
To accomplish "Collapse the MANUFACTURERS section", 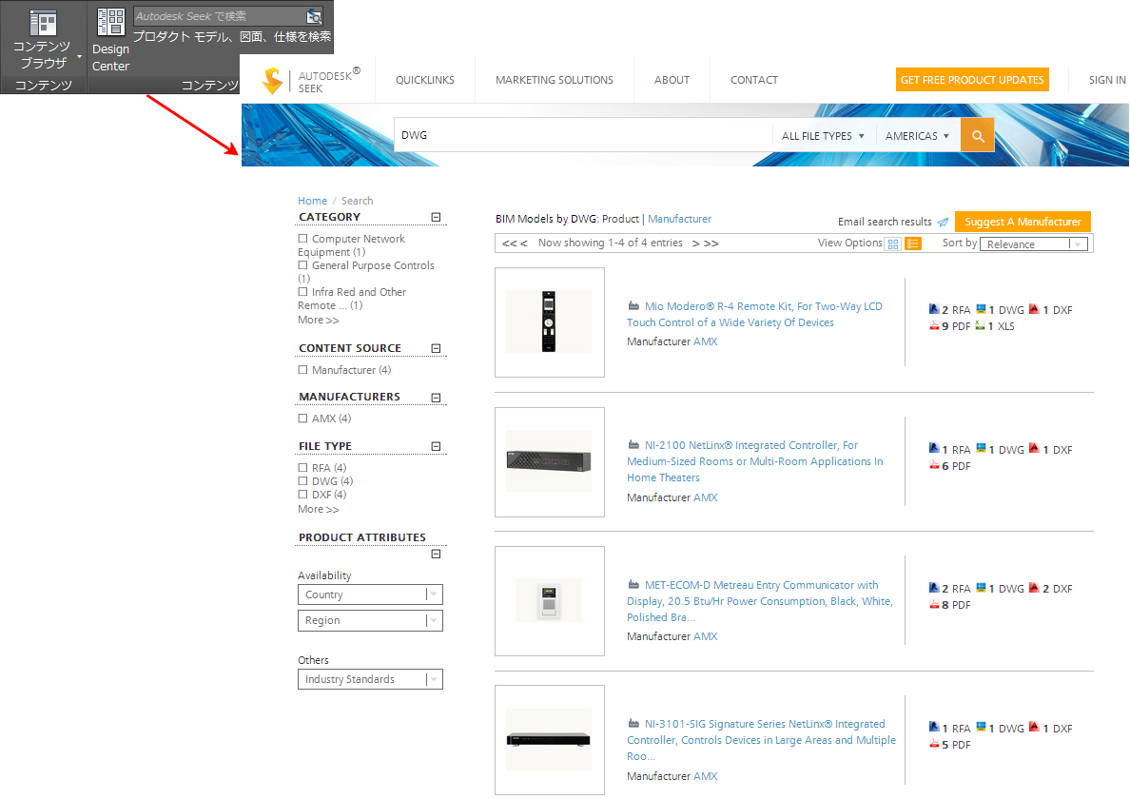I will tap(436, 398).
